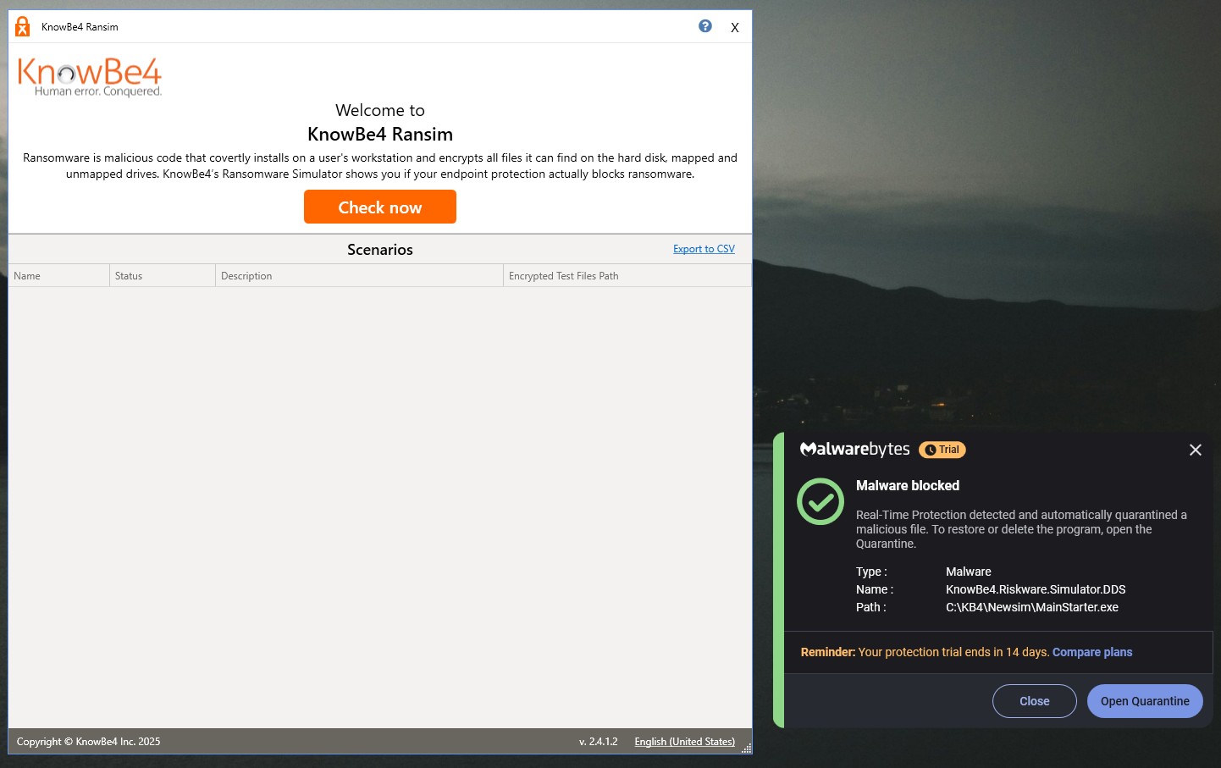Click the version number v. 2.4.1.2

[x=599, y=742]
